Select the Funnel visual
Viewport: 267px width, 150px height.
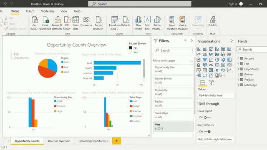pyautogui.click(x=205, y=60)
